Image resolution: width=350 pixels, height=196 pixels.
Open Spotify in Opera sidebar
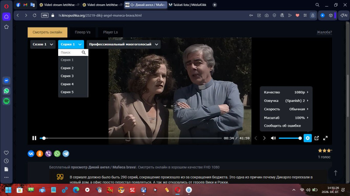pyautogui.click(x=7, y=101)
